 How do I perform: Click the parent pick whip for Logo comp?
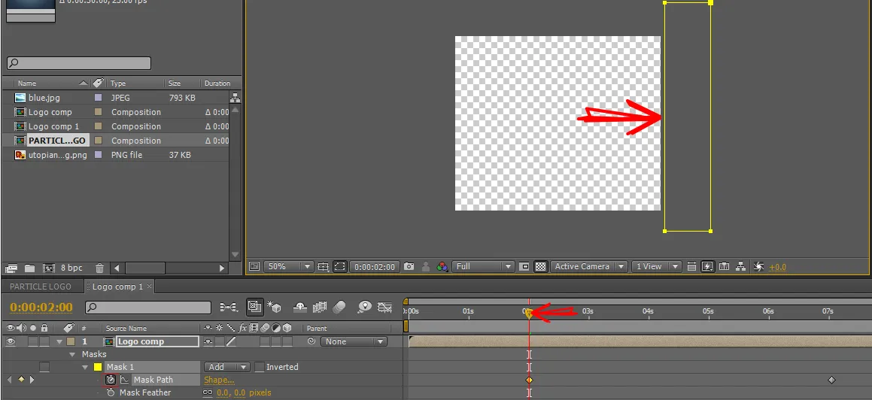pyautogui.click(x=311, y=341)
